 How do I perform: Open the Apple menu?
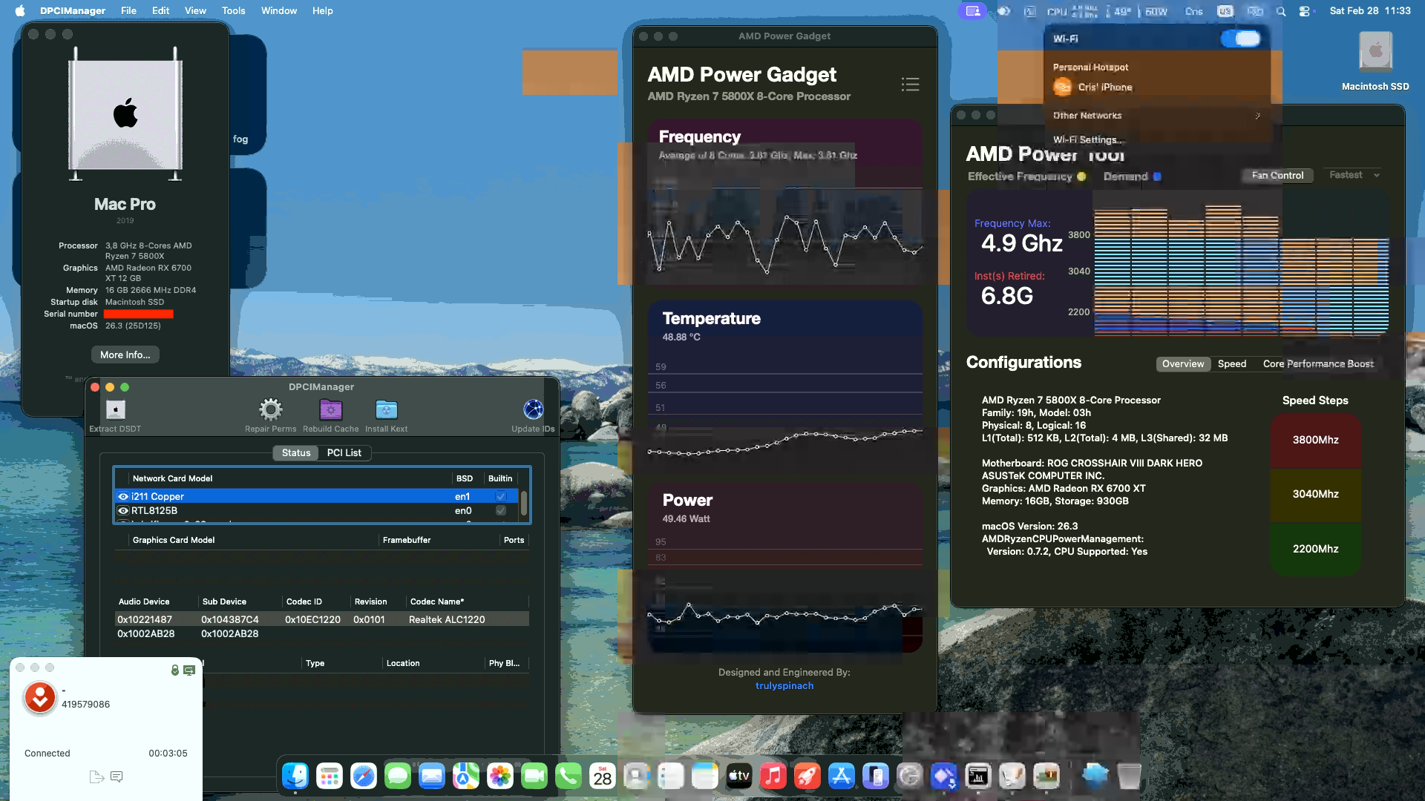(x=20, y=11)
